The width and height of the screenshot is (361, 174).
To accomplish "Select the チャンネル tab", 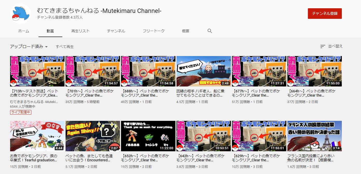I will (116, 31).
